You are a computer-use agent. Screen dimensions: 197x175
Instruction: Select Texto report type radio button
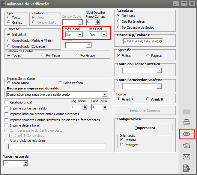point(9,18)
